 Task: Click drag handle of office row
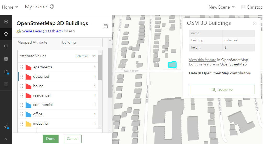point(22,114)
